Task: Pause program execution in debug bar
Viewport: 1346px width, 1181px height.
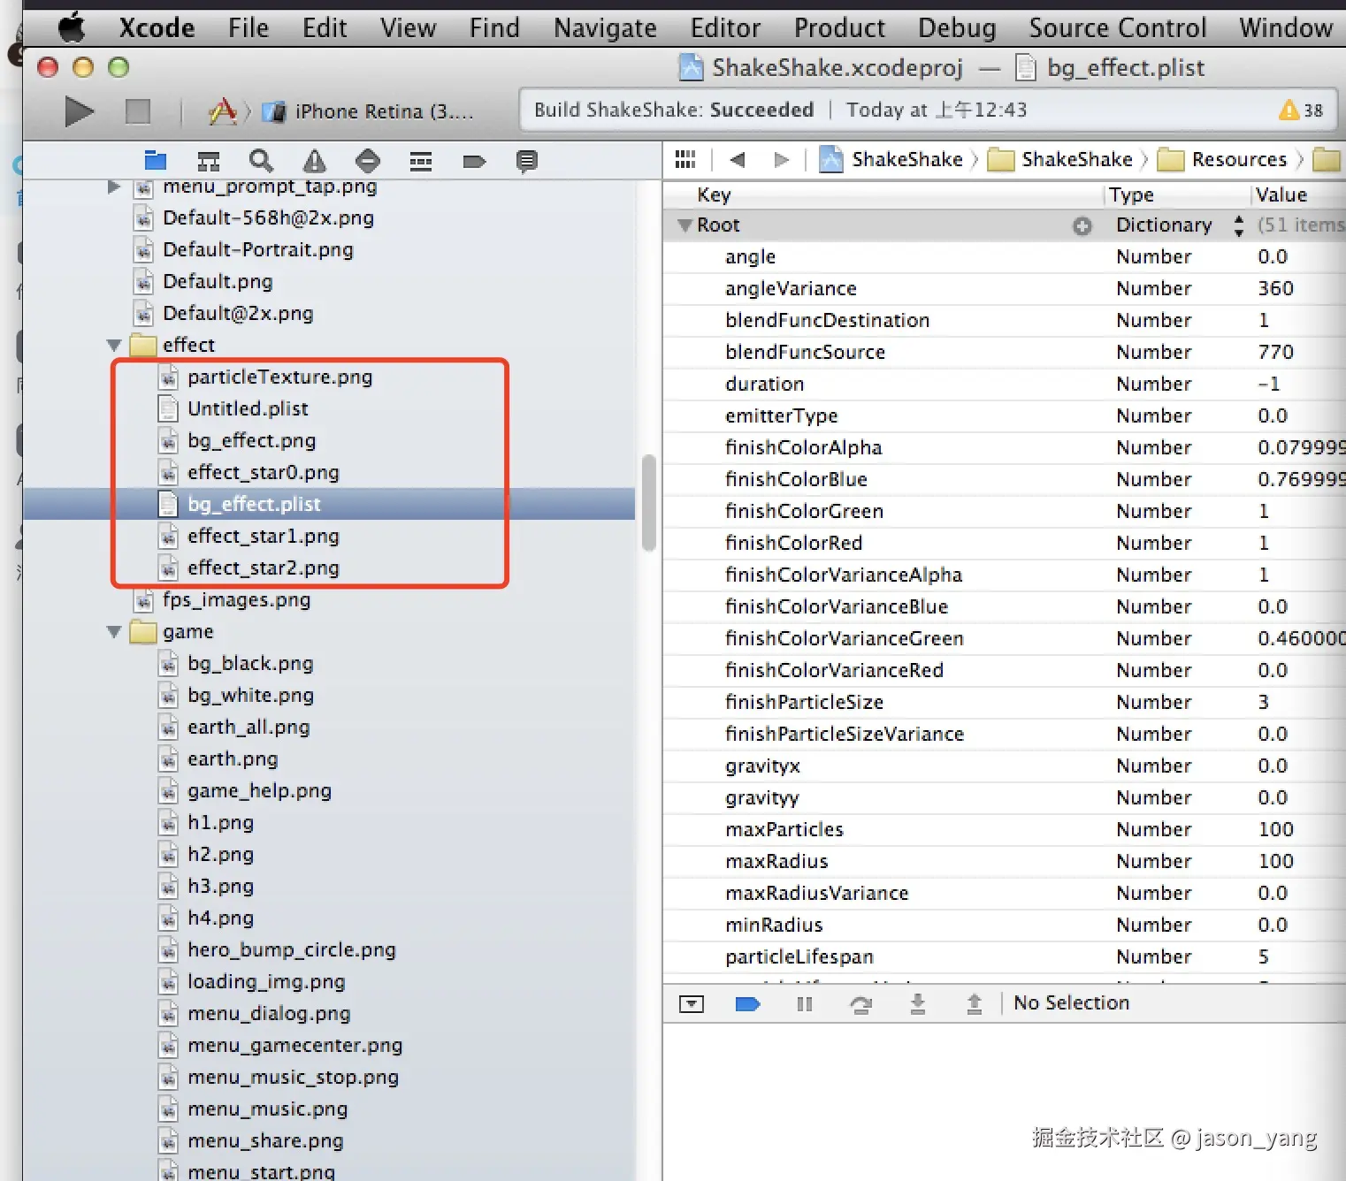Action: 804,1003
